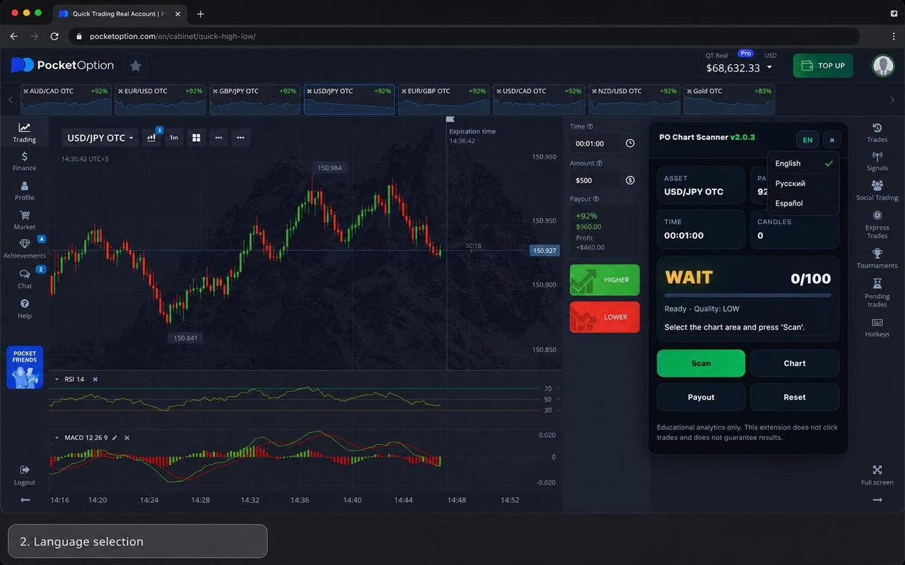
Task: Click the green Scan button
Action: 701,363
